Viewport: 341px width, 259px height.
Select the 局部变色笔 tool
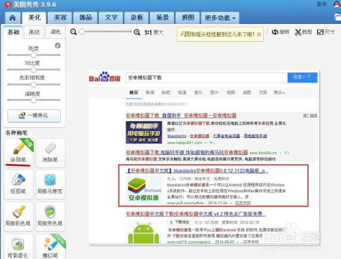tap(50, 217)
